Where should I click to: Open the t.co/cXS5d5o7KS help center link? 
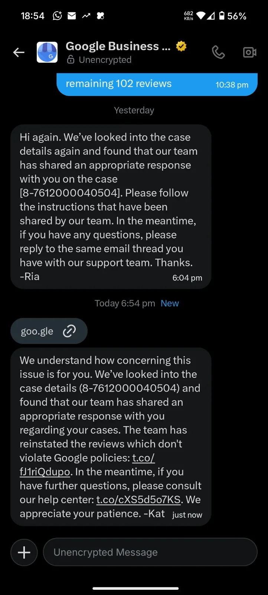click(x=138, y=499)
